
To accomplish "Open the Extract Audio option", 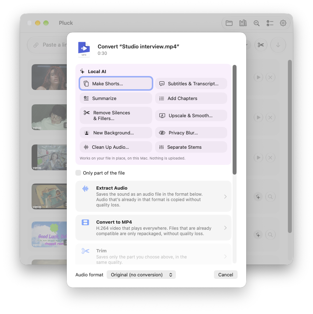I will 153,196.
